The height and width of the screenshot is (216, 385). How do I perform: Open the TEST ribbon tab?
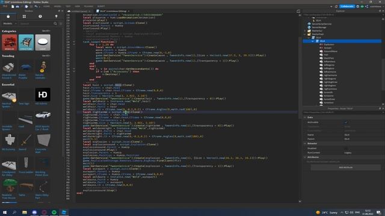68,7
